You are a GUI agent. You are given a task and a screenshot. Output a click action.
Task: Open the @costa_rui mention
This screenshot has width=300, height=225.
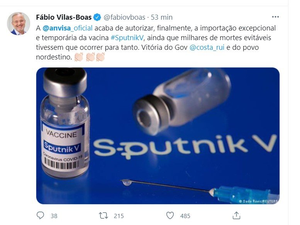pyautogui.click(x=207, y=47)
